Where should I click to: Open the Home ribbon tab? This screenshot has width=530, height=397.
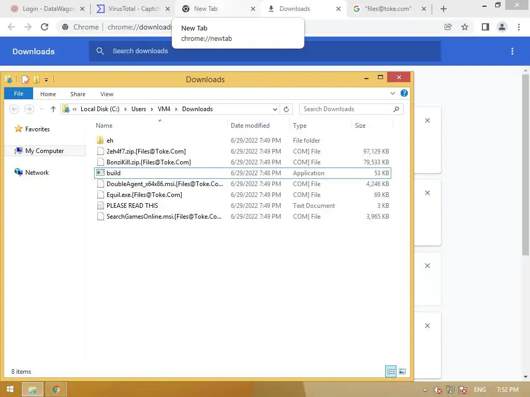(48, 94)
